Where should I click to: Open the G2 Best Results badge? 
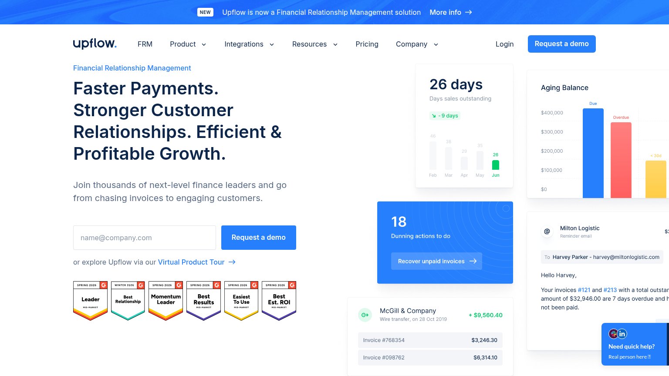(204, 301)
